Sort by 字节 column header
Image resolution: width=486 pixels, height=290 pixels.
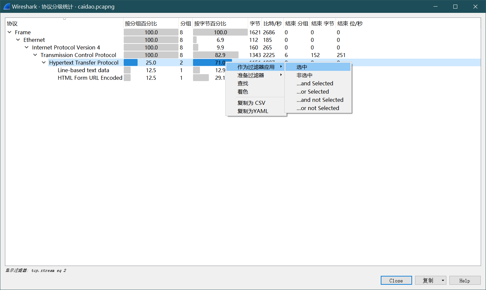255,24
